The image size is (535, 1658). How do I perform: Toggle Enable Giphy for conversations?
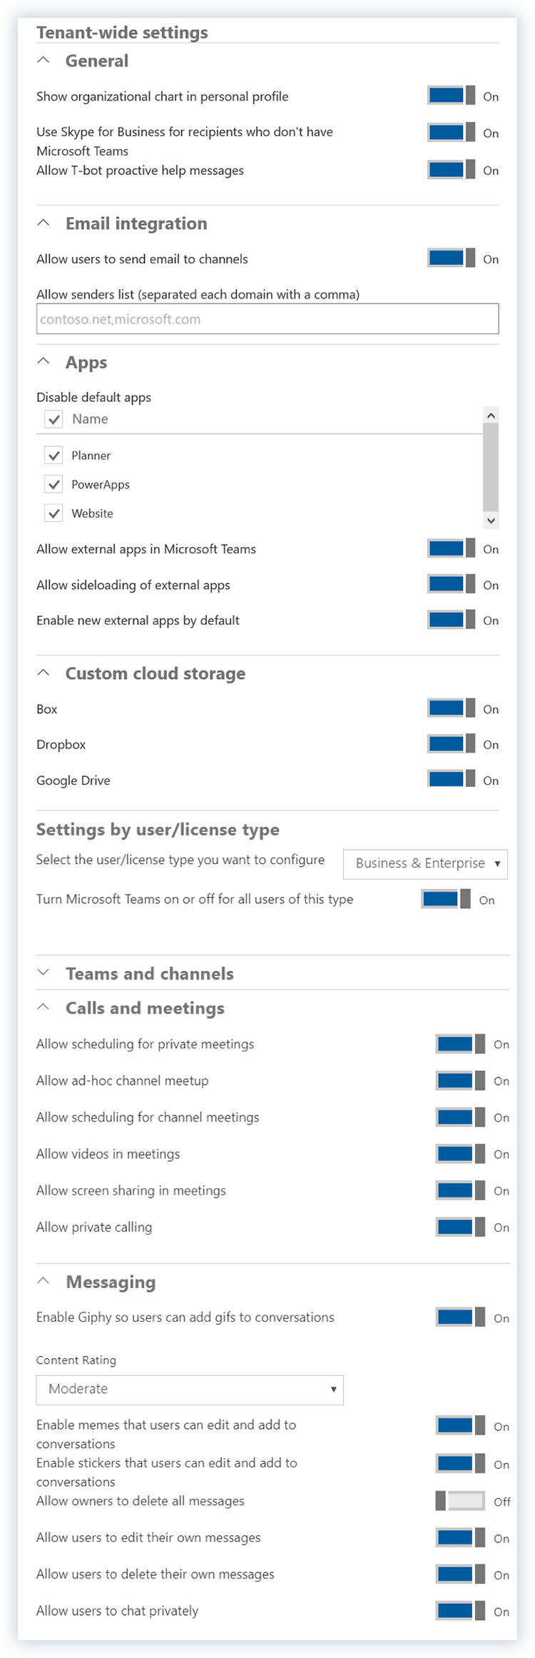(461, 1317)
